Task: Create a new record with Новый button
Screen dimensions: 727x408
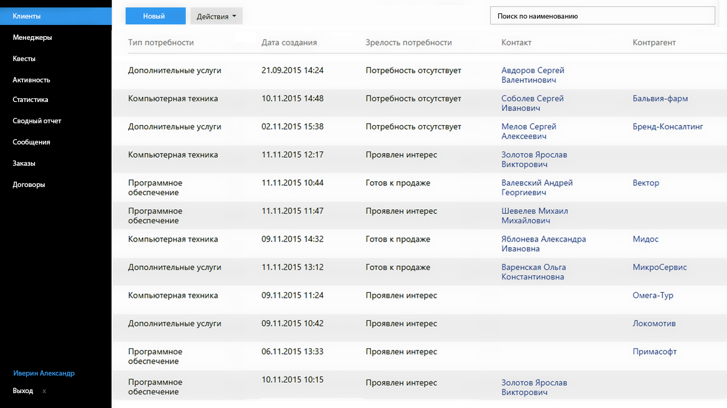Action: click(x=155, y=16)
